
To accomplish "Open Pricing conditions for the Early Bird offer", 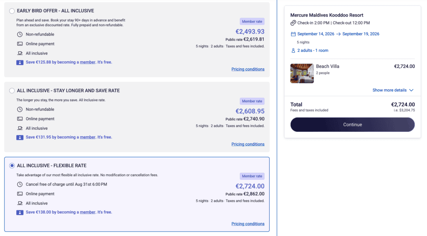I will tap(248, 69).
